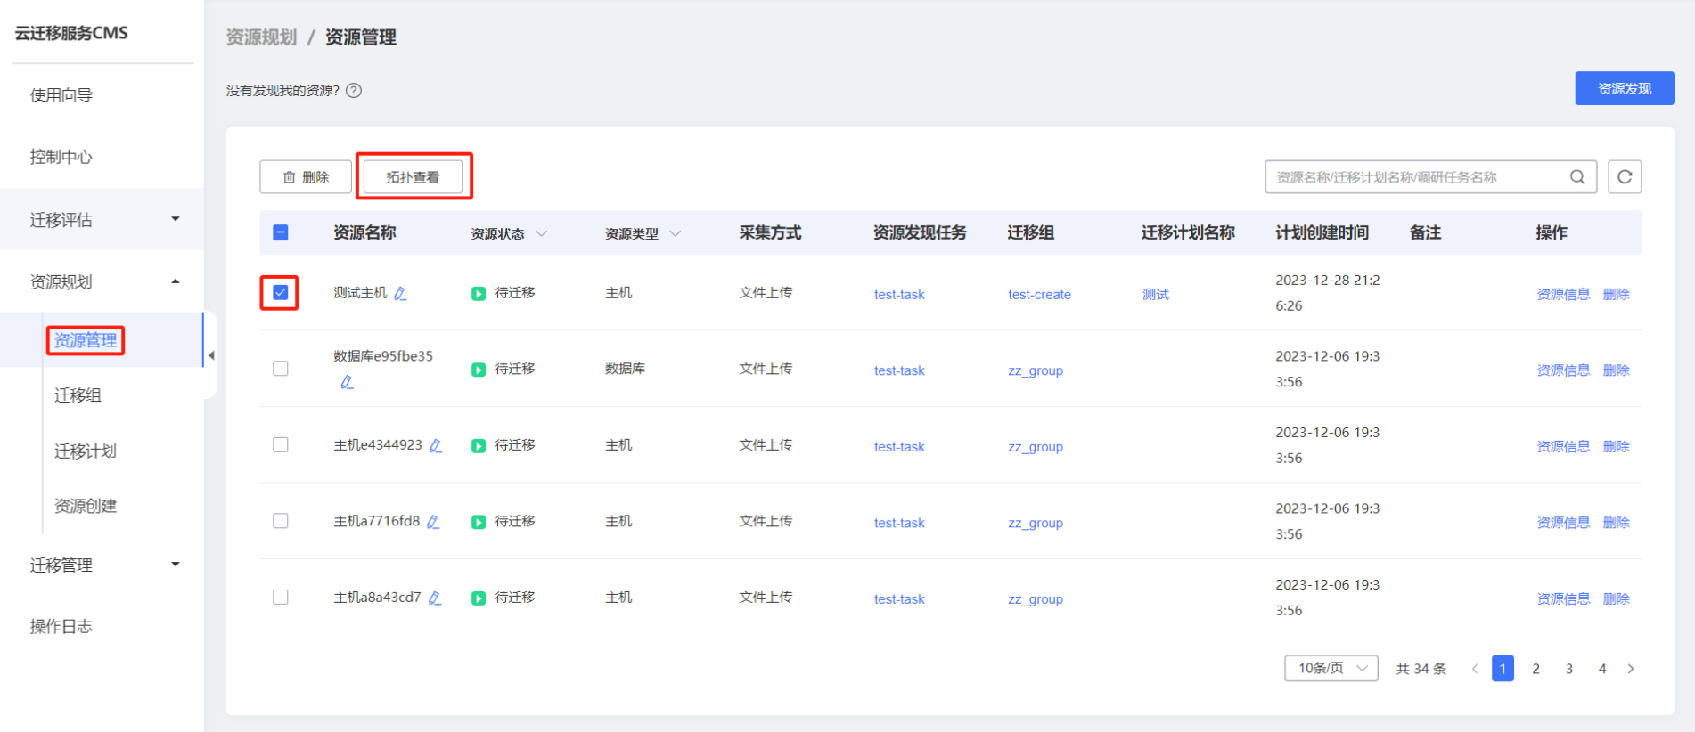Click the 资源名称 column header
1695x732 pixels.
(x=364, y=232)
